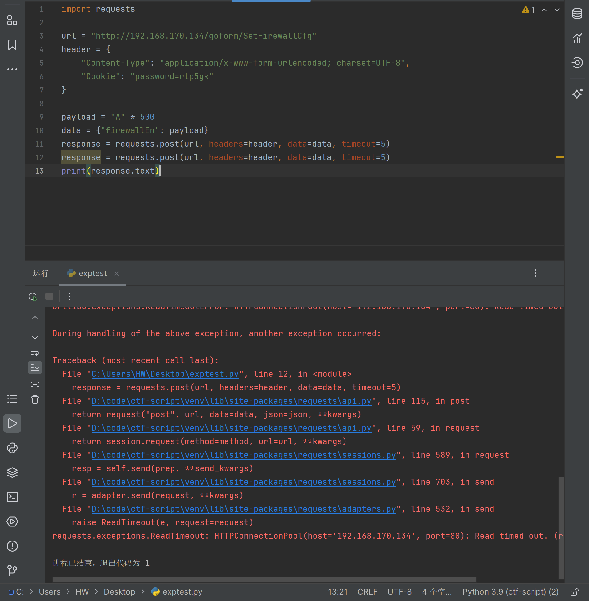This screenshot has height=601, width=589.
Task: Open the Database tool window
Action: 577,13
